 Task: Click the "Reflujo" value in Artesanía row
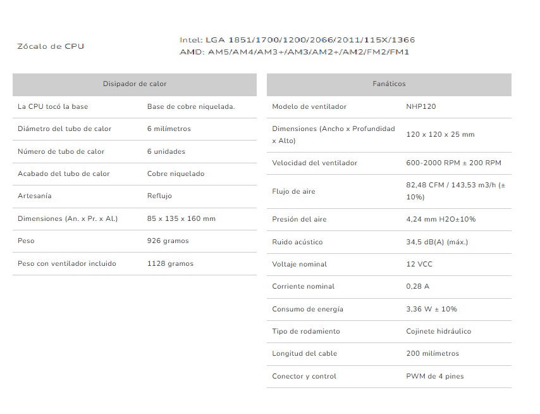pyautogui.click(x=159, y=196)
